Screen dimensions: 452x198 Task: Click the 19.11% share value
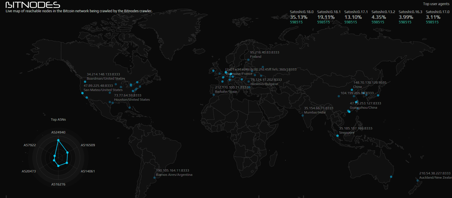tap(326, 17)
